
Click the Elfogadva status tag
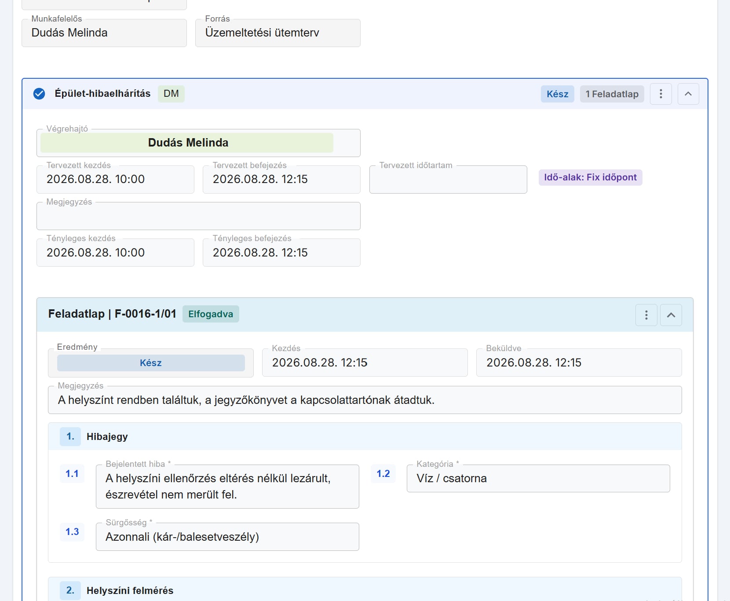click(211, 314)
